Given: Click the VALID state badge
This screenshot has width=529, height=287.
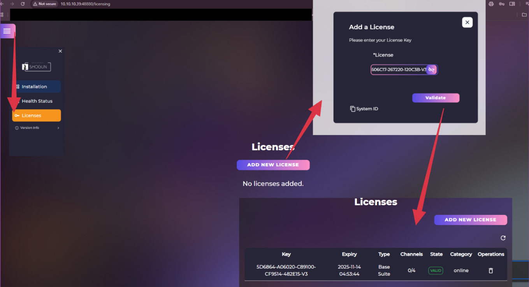Looking at the screenshot, I should click(x=436, y=271).
